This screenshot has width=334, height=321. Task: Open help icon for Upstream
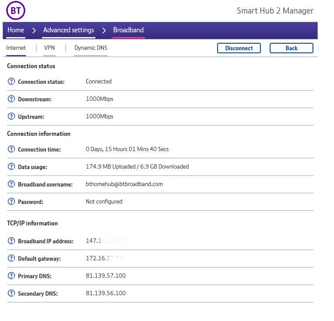[11, 117]
